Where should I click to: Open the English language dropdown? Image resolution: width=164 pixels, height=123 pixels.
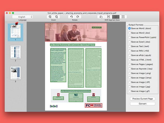22,17
